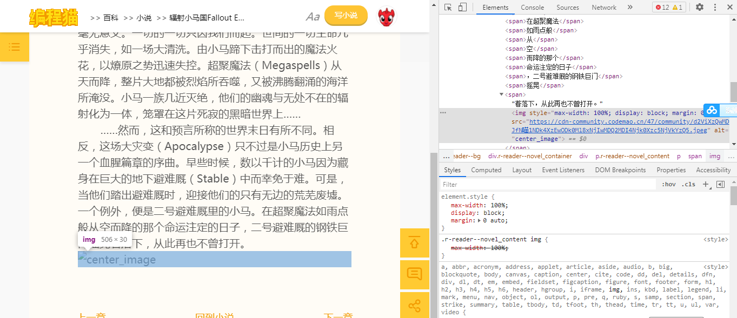The width and height of the screenshot is (737, 318).
Task: Show more DevTools tabs via double chevron
Action: (x=630, y=7)
